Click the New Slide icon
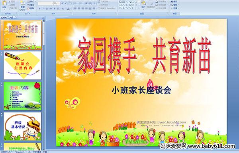The width and height of the screenshot is (239, 153). [x=23, y=3]
